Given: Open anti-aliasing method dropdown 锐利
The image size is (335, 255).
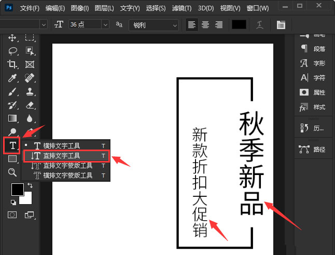Looking at the screenshot, I should point(154,25).
